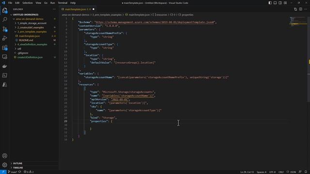Open the Edit menu
310x174 pixels.
tap(17, 3)
